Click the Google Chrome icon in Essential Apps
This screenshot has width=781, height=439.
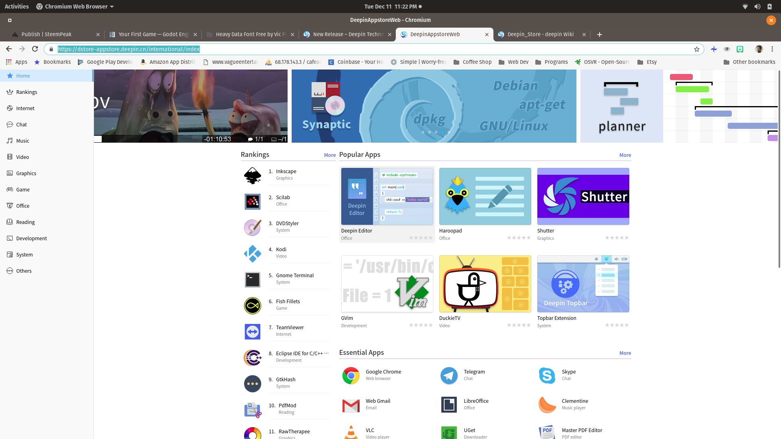tap(351, 376)
